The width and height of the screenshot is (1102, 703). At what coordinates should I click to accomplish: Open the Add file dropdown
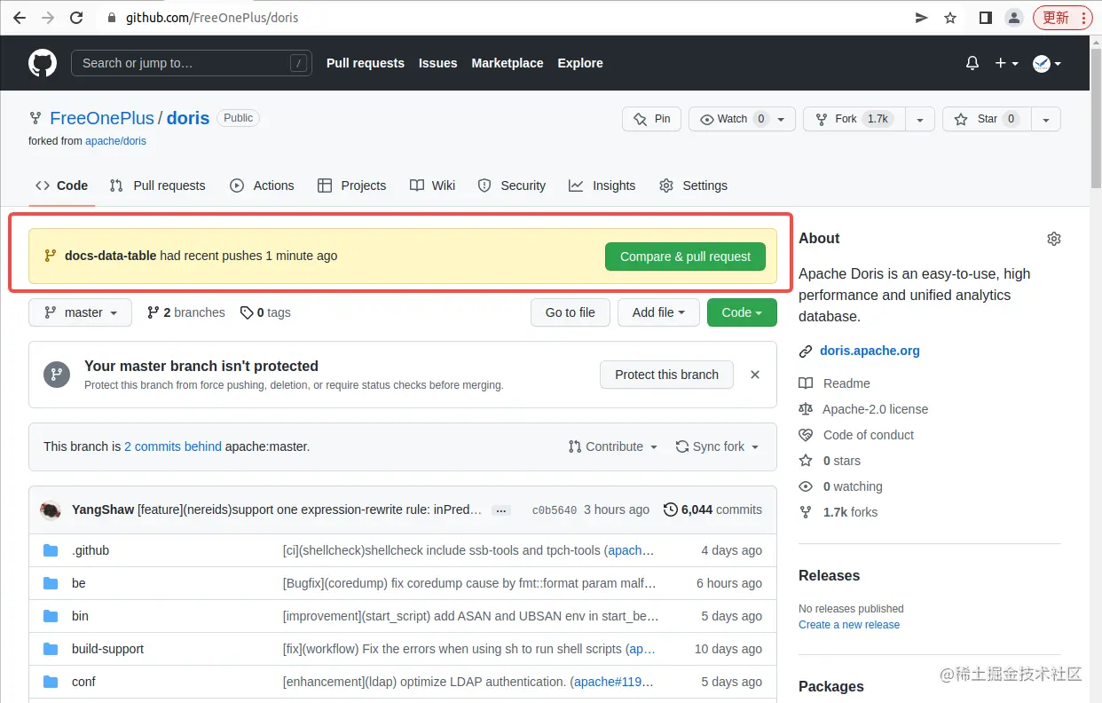pos(658,312)
